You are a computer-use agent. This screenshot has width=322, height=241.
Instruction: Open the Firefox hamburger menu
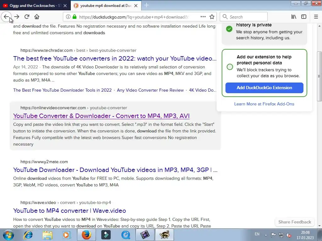[x=316, y=17]
